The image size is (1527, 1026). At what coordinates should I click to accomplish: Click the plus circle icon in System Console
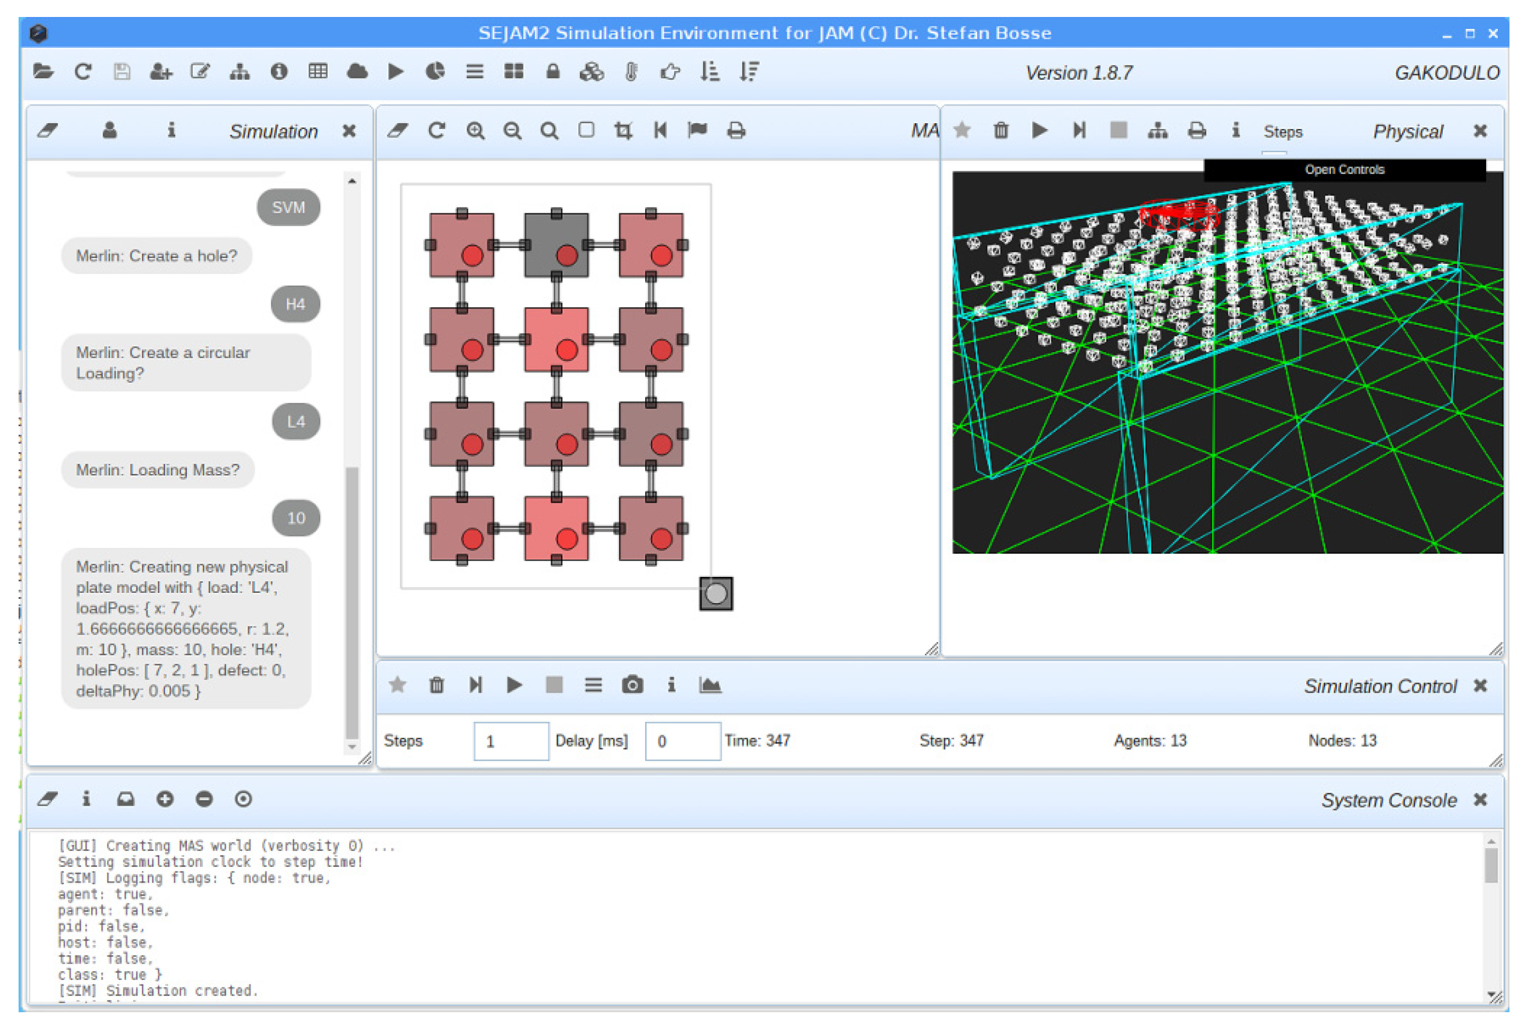(x=165, y=799)
